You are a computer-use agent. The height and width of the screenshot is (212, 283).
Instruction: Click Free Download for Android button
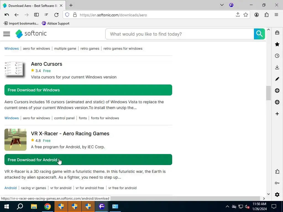(x=88, y=160)
